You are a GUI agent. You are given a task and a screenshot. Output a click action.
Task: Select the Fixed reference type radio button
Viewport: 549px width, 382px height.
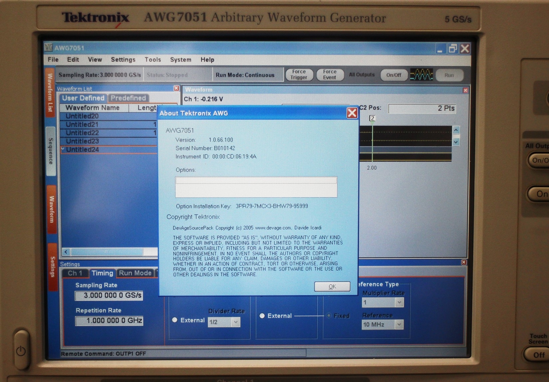(x=329, y=315)
